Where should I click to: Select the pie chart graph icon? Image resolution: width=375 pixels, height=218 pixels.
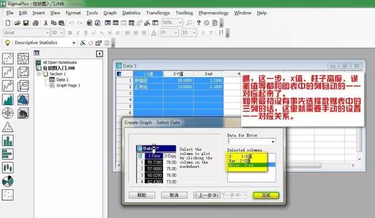click(x=8, y=182)
